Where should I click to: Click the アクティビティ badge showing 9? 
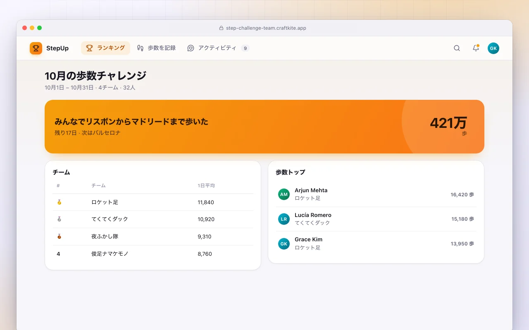click(x=245, y=48)
